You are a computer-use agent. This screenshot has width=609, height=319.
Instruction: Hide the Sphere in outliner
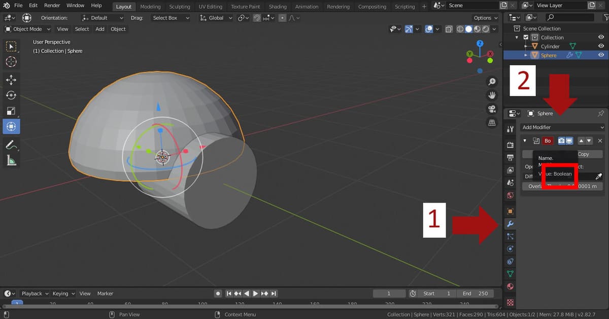pyautogui.click(x=601, y=55)
